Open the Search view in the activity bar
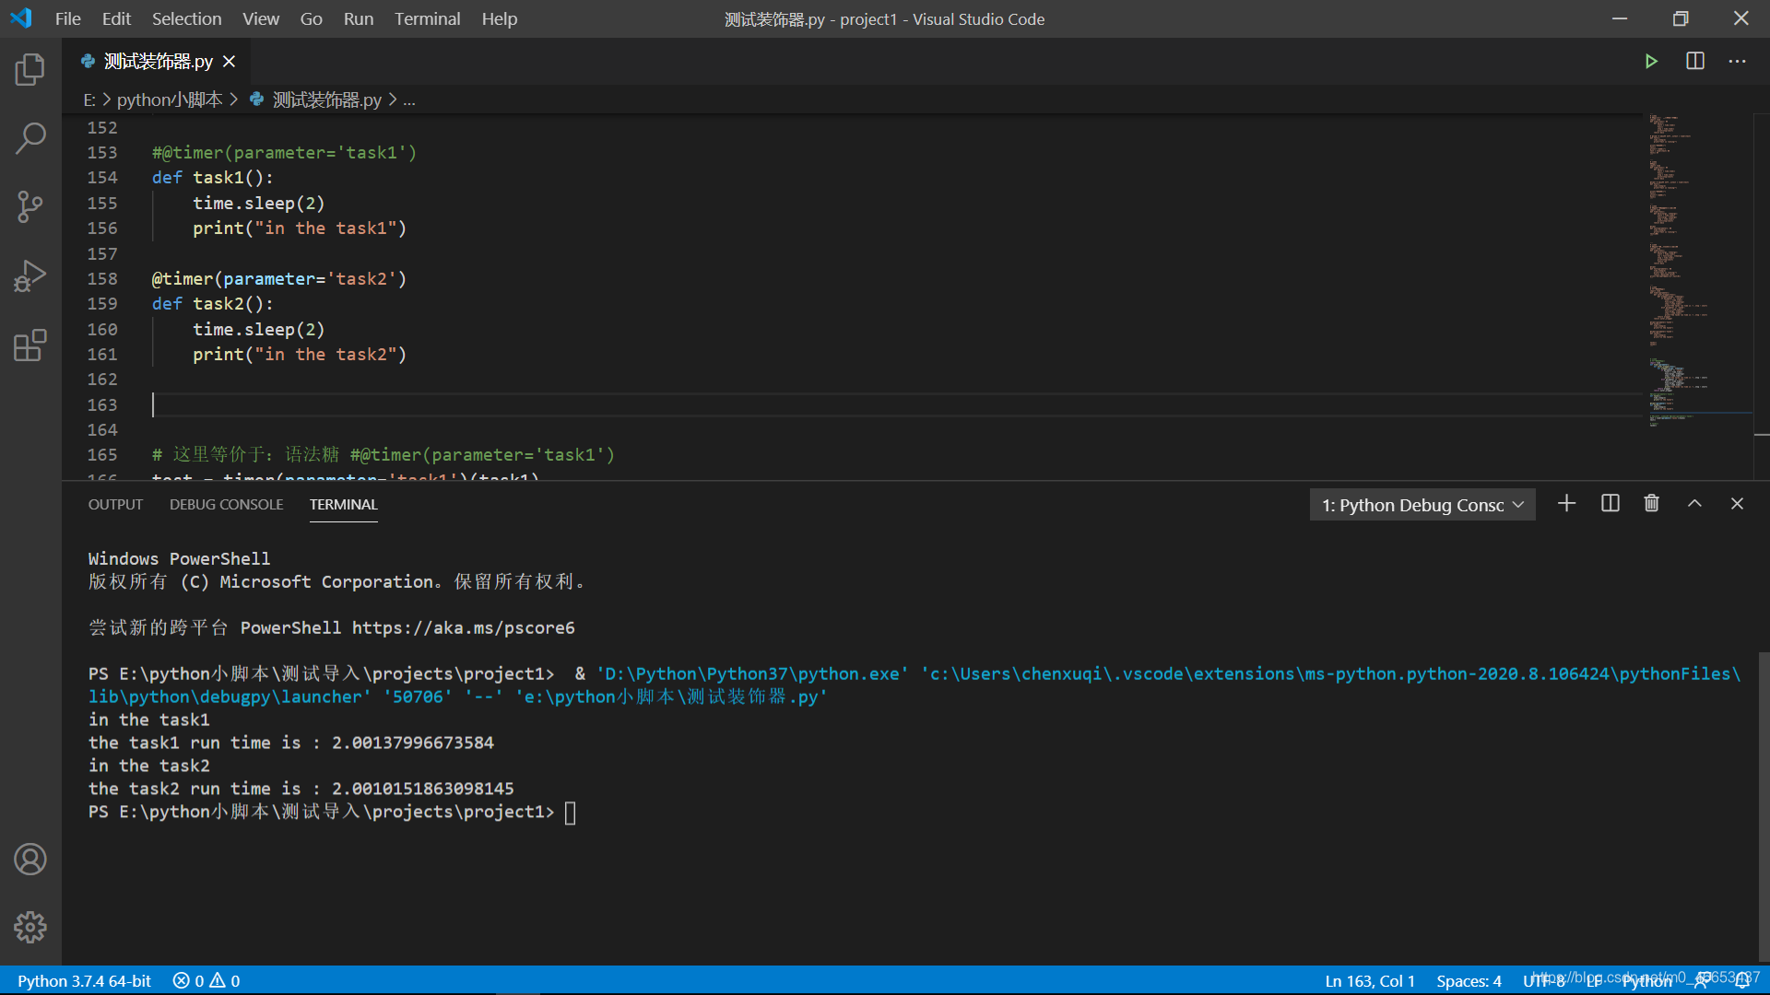This screenshot has width=1770, height=995. pyautogui.click(x=30, y=138)
